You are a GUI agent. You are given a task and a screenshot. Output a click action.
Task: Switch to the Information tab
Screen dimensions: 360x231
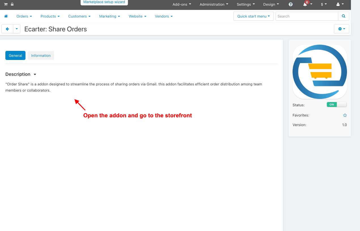click(41, 55)
